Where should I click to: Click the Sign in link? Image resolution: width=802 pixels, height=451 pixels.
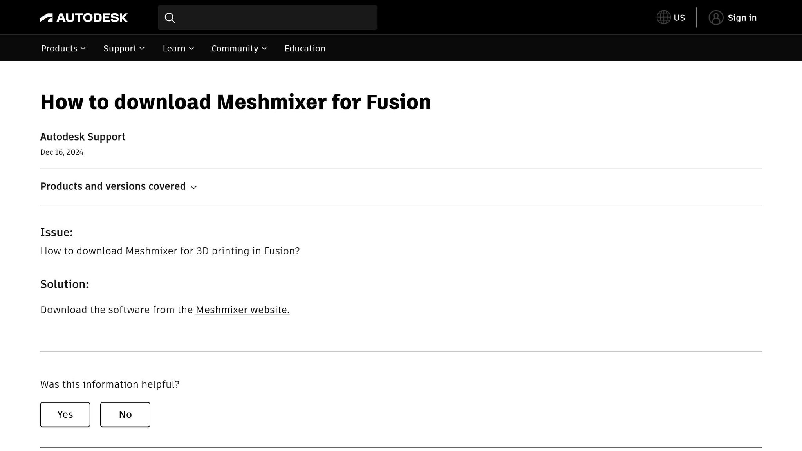(742, 18)
